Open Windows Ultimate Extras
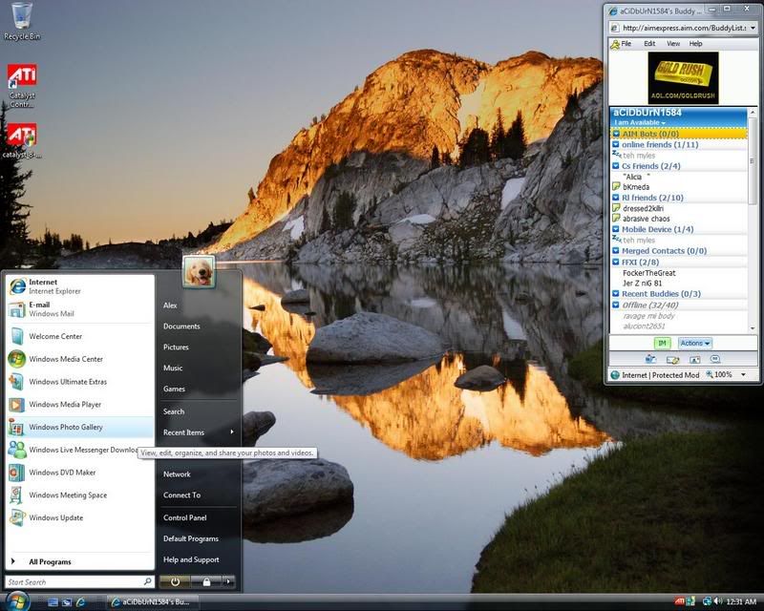This screenshot has width=764, height=611. pyautogui.click(x=80, y=382)
